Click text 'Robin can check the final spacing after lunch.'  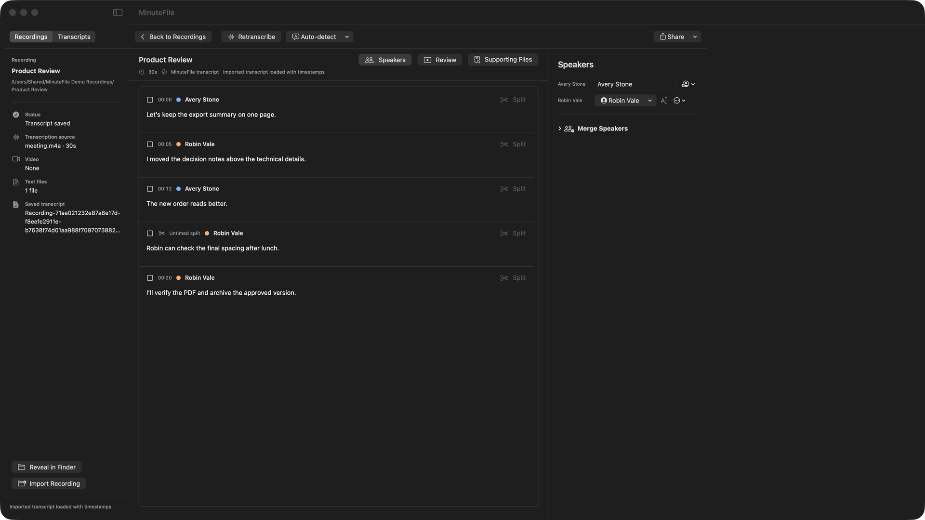212,248
